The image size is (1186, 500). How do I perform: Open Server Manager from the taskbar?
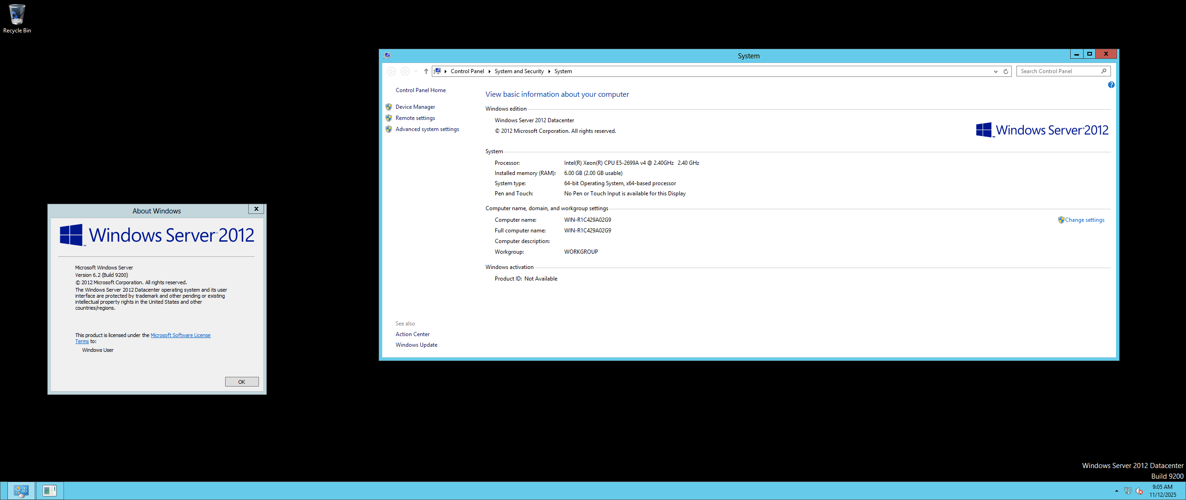pyautogui.click(x=21, y=490)
